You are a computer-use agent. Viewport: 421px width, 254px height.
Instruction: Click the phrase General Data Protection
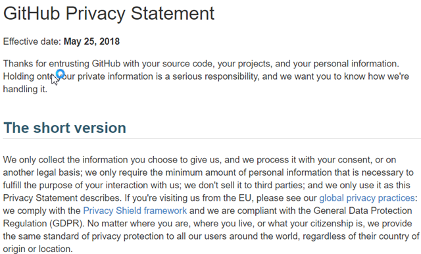[362, 211]
